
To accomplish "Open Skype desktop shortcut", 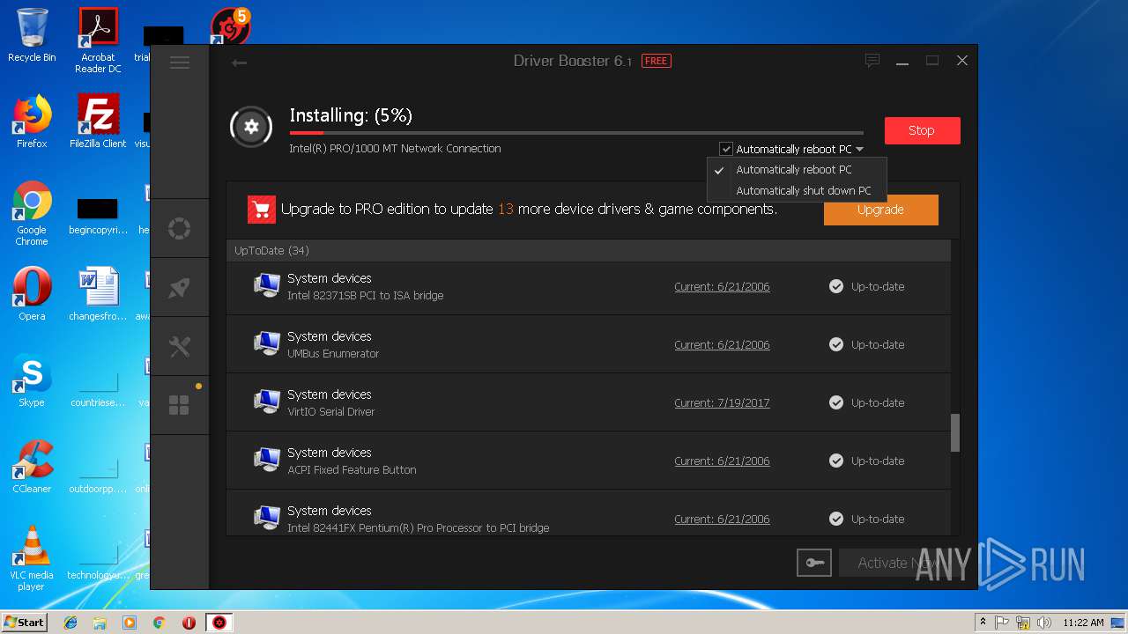I will 32,381.
